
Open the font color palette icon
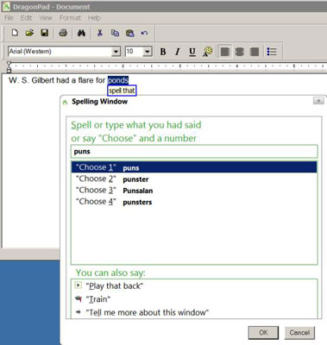tap(207, 52)
